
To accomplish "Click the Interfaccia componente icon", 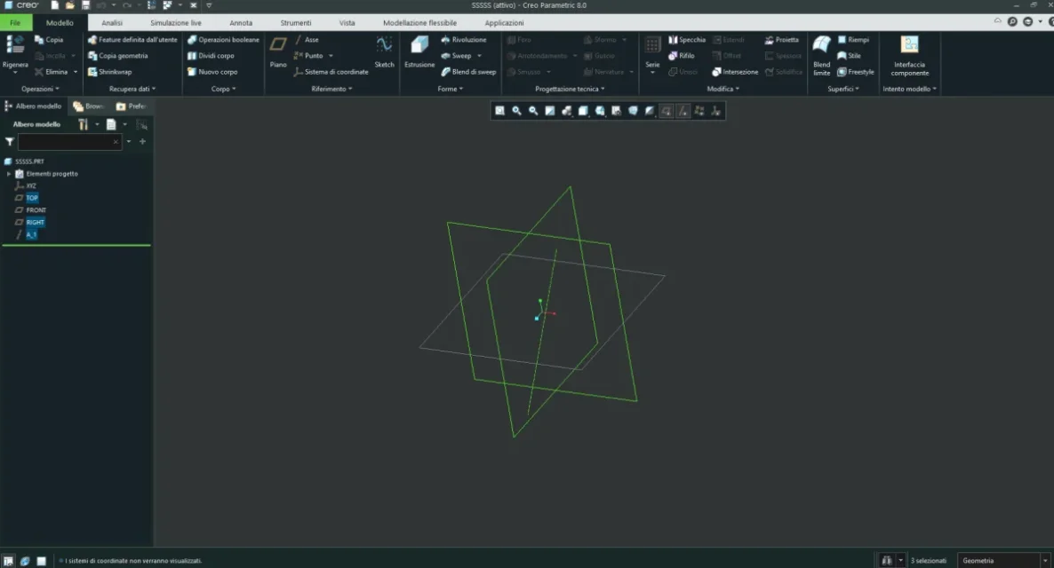I will [x=909, y=53].
